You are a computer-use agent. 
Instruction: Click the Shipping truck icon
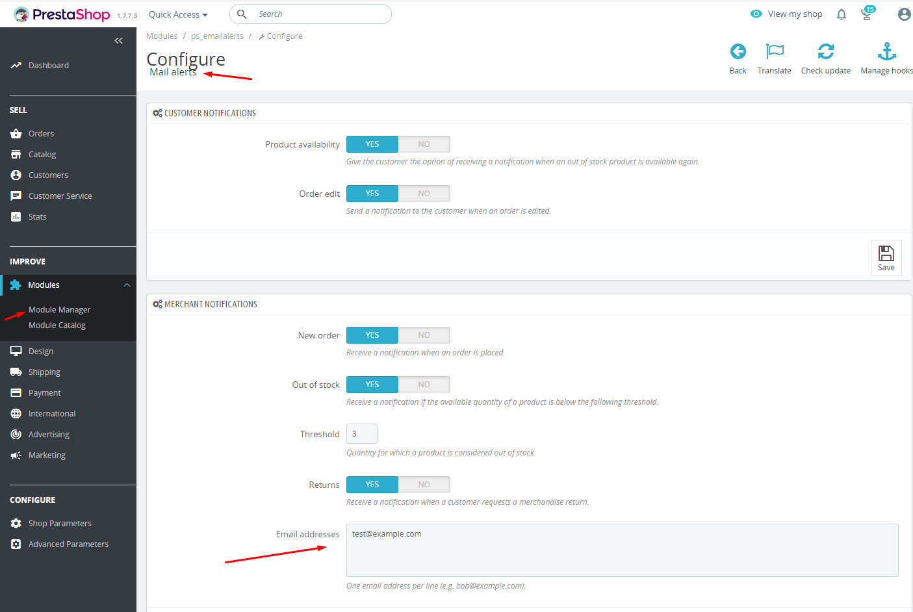click(16, 372)
